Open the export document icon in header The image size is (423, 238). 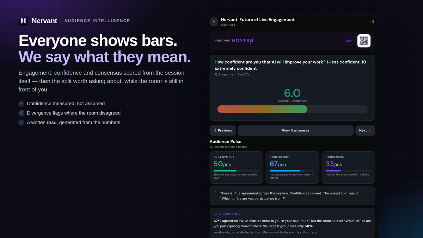(x=372, y=22)
